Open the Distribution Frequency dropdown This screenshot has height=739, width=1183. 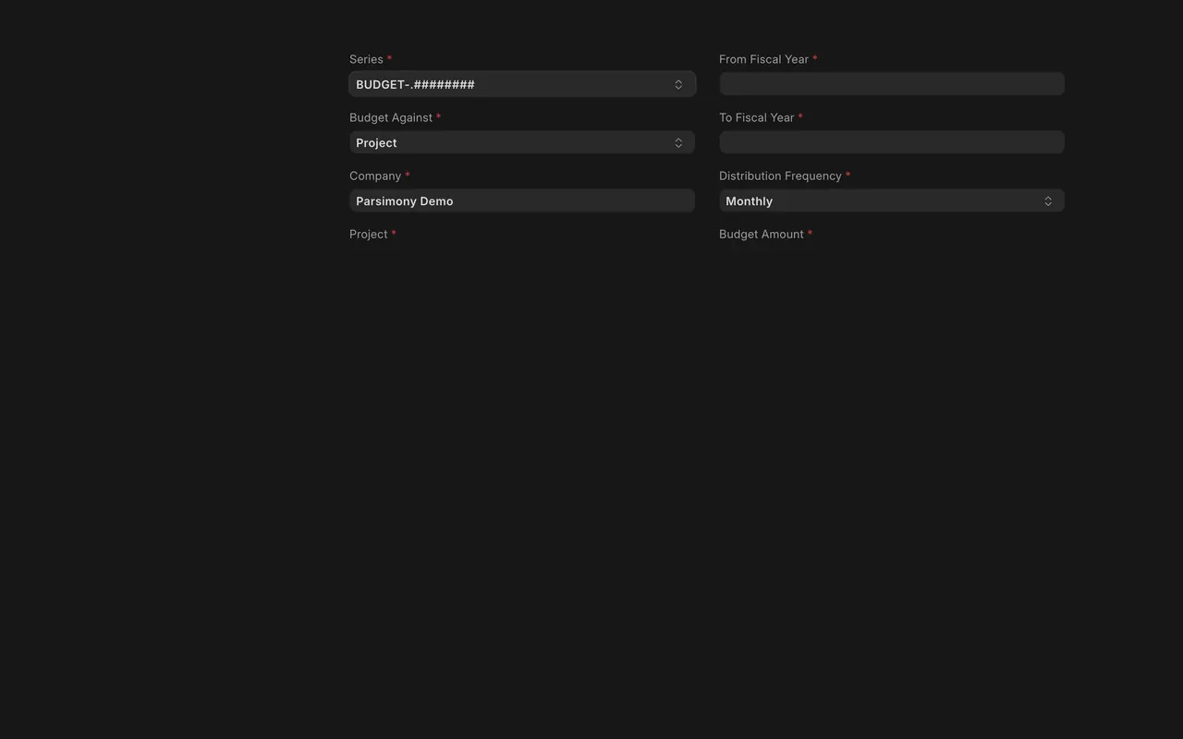892,200
